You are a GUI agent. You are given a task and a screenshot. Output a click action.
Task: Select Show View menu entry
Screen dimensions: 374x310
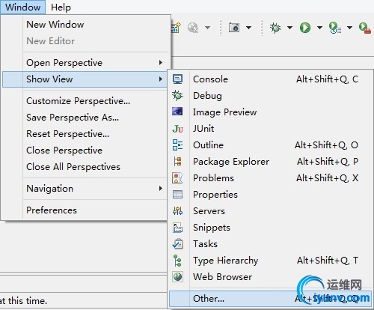(x=85, y=79)
